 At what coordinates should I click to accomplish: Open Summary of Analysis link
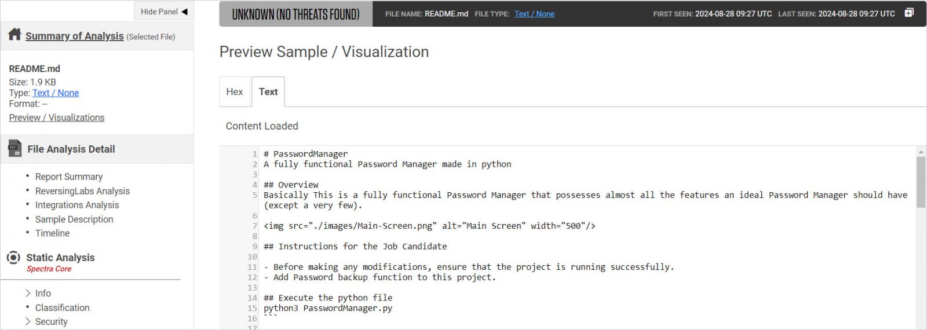coord(74,36)
